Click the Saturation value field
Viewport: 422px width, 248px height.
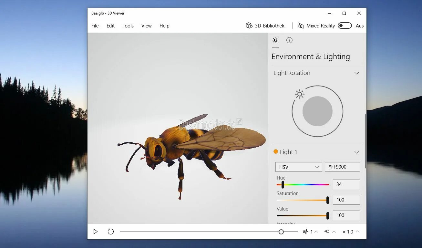(346, 200)
